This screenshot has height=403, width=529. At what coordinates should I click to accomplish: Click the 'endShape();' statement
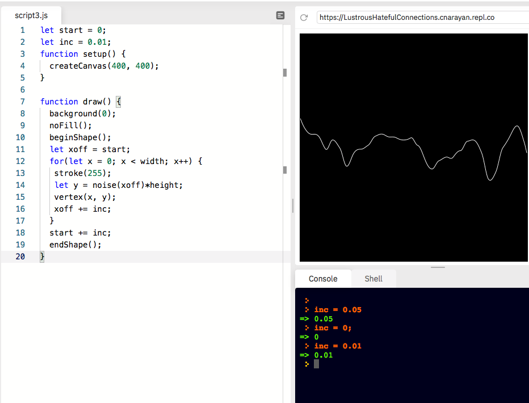tap(75, 245)
